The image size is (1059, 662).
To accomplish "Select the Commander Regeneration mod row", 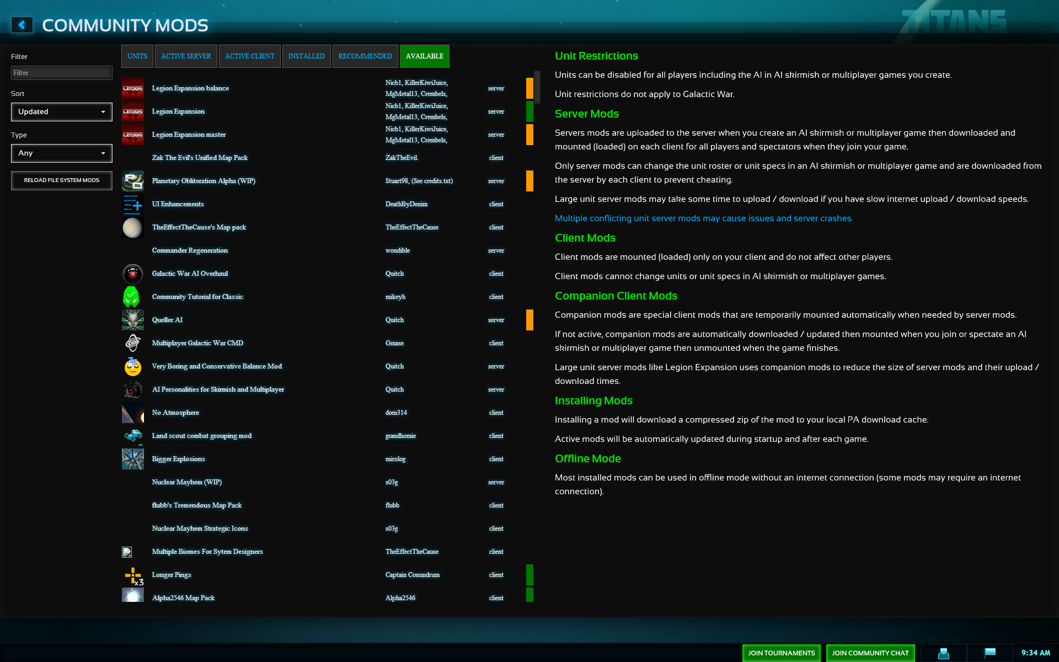I will [328, 250].
